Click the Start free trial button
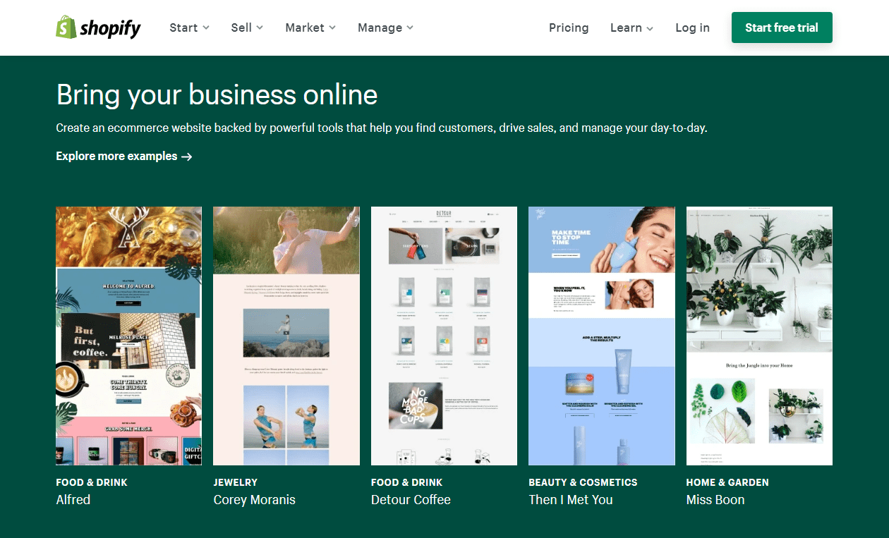This screenshot has width=889, height=538. point(782,27)
